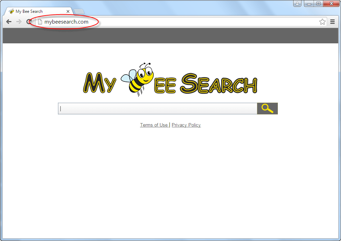The image size is (341, 241).
Task: Maximize the browser window
Action: (318, 3)
